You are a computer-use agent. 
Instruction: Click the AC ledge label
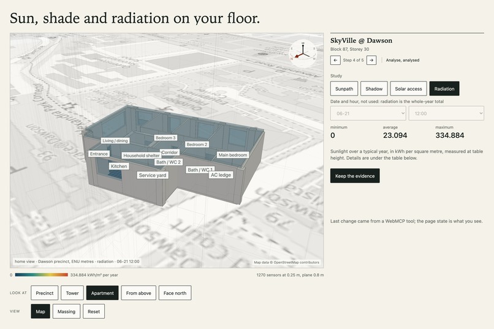(221, 175)
